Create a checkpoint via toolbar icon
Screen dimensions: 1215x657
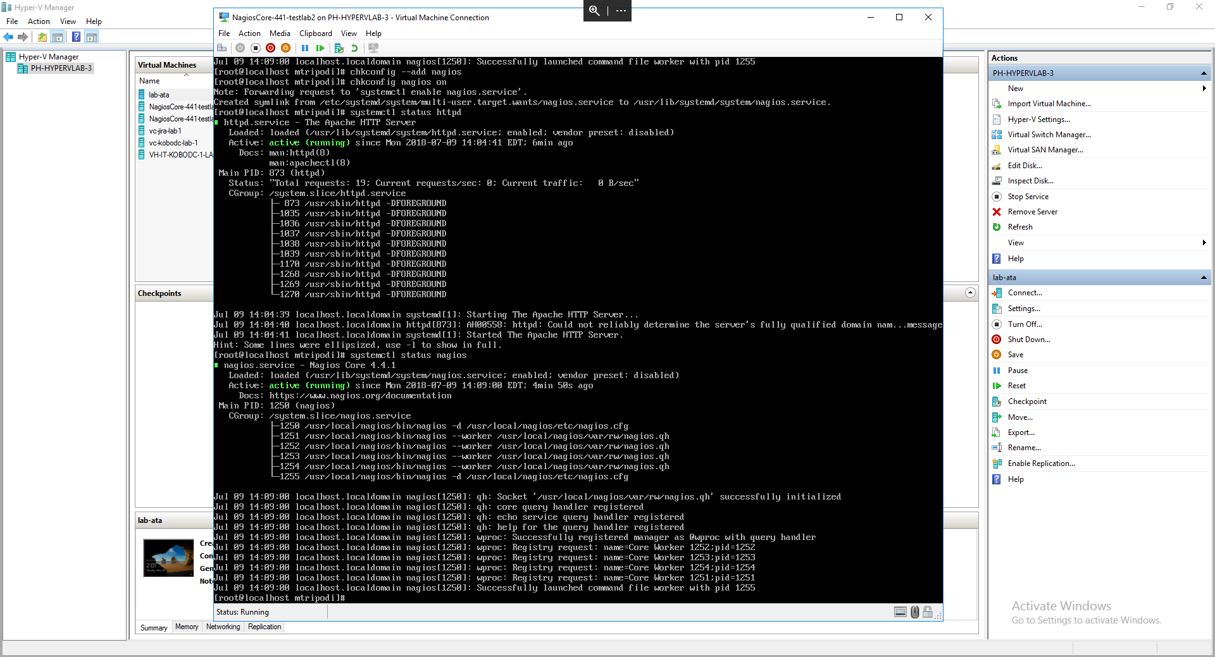(x=339, y=48)
